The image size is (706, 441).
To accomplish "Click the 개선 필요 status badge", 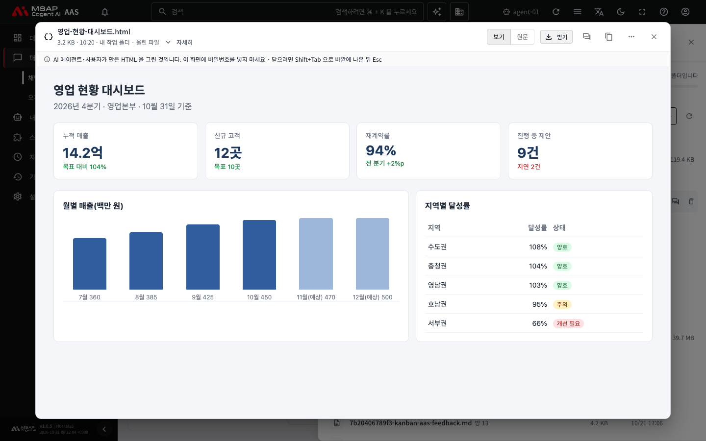I will [x=568, y=323].
